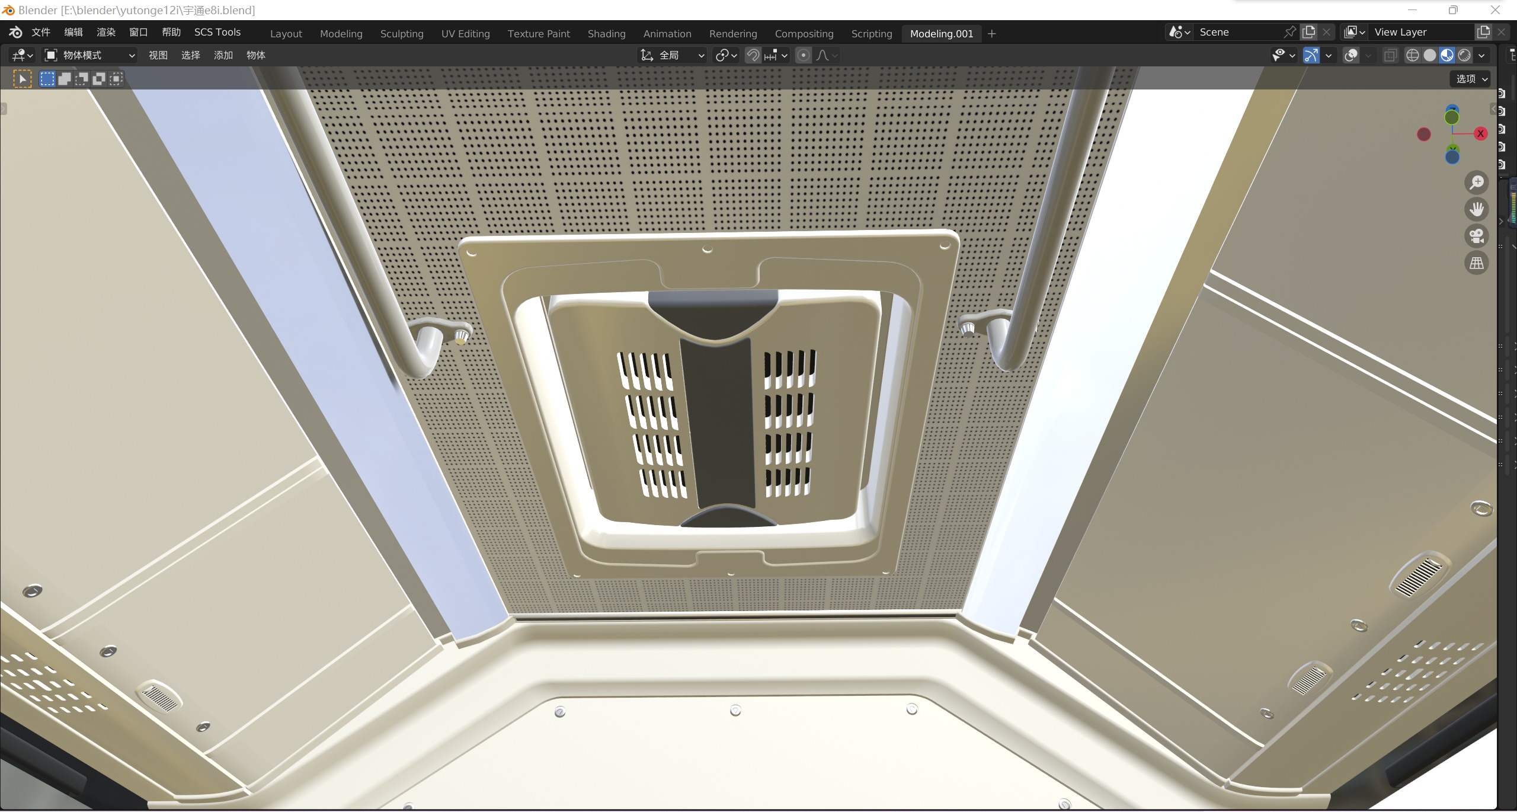Click the add workspace plus button
1517x812 pixels.
coord(992,34)
